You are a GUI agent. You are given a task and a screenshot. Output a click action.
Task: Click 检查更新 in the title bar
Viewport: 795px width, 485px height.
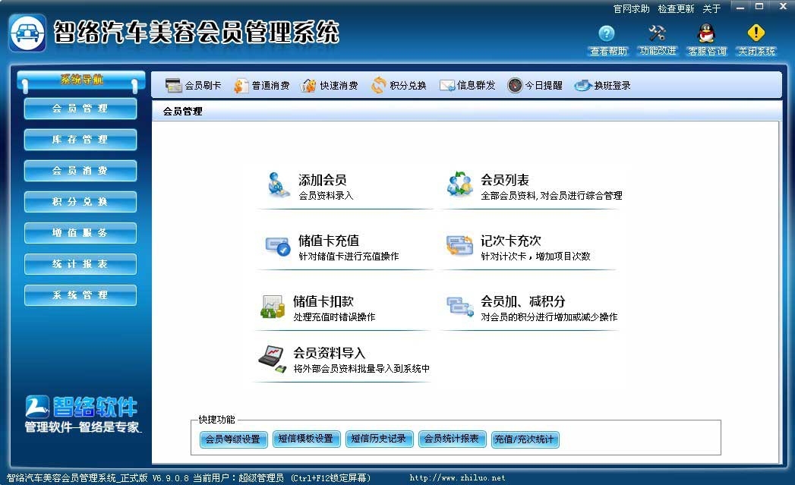(676, 9)
